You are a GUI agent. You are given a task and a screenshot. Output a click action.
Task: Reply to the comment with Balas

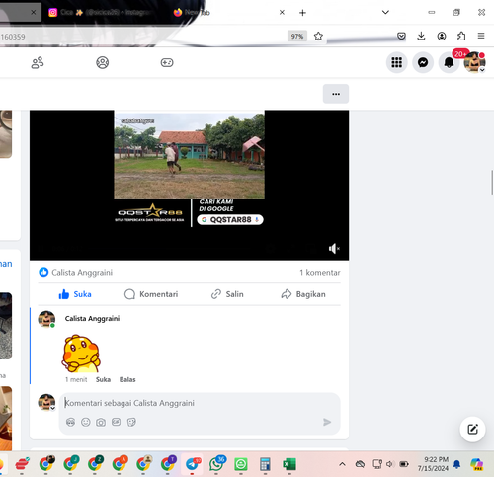[127, 379]
